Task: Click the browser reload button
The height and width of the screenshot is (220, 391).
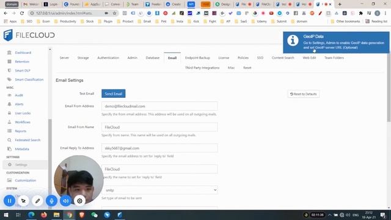Action: [22, 13]
